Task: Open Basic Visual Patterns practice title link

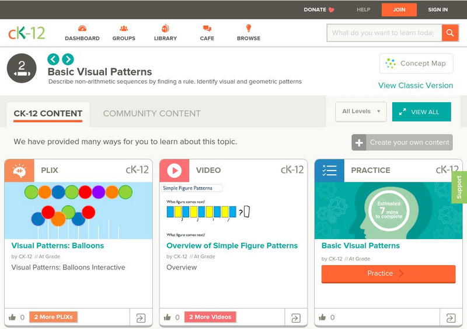Action: point(360,245)
